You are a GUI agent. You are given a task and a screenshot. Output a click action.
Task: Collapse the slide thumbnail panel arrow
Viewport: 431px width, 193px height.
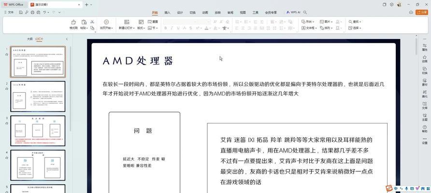pyautogui.click(x=67, y=39)
